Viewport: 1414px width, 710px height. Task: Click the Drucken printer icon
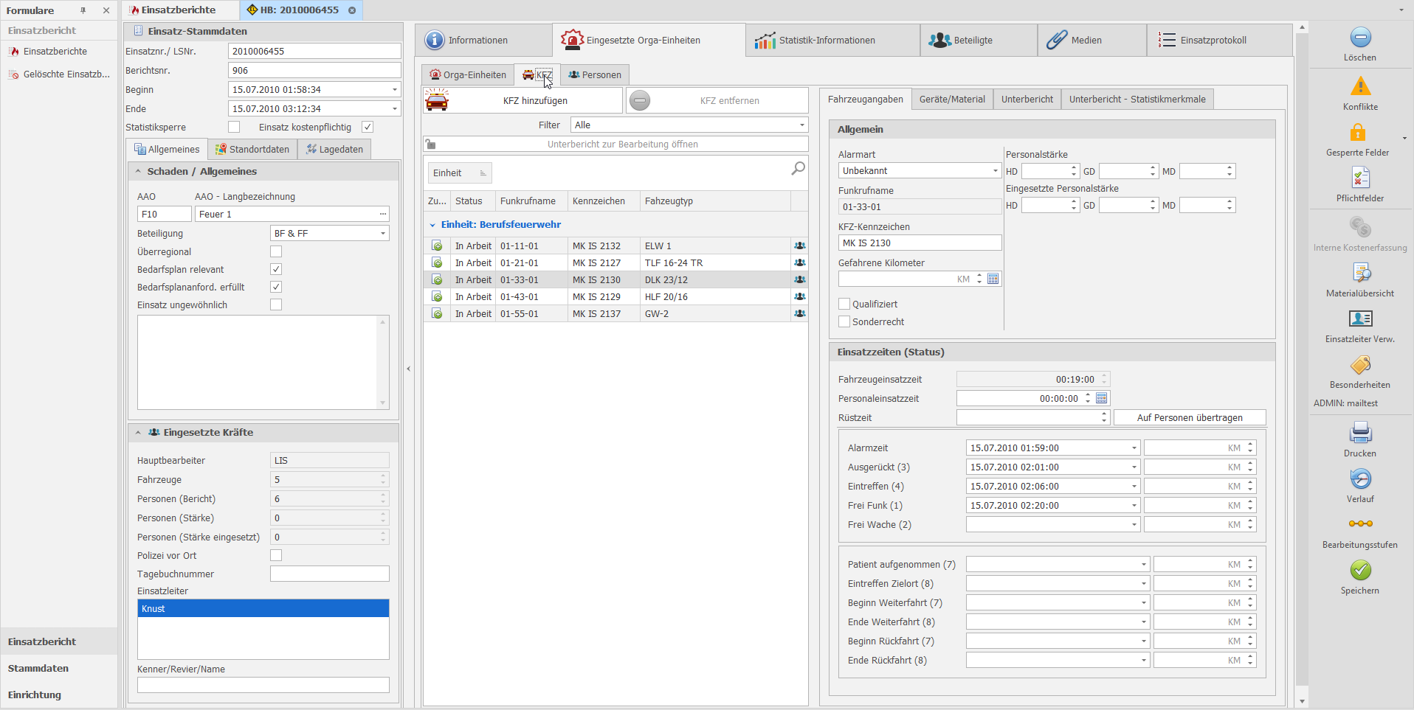(x=1360, y=433)
